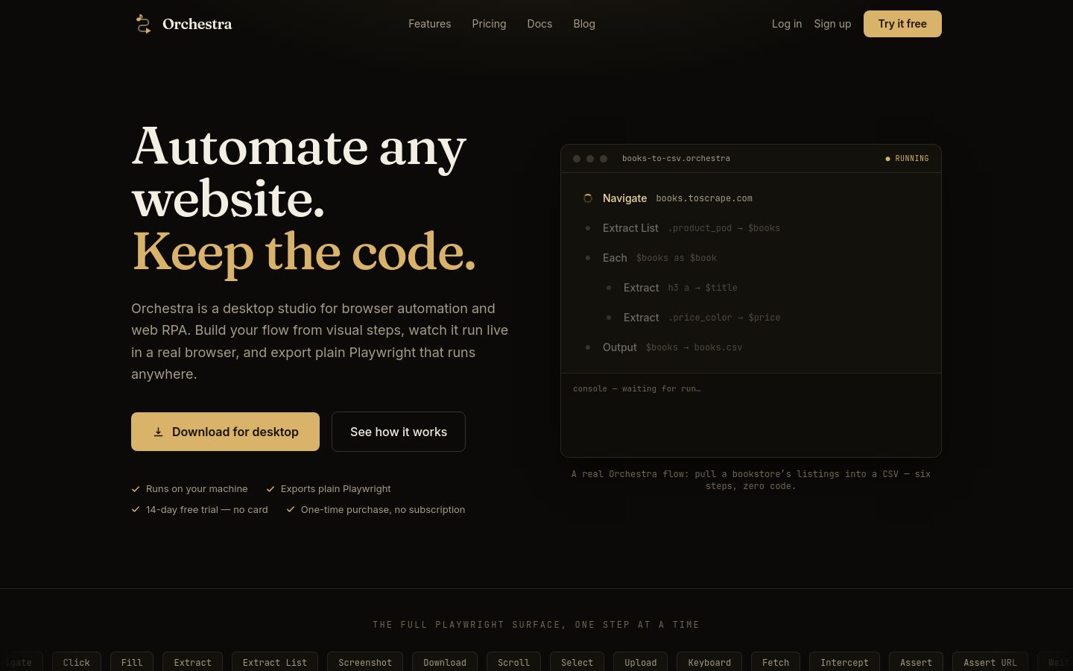
Task: Open the Features nav link
Action: pos(429,24)
